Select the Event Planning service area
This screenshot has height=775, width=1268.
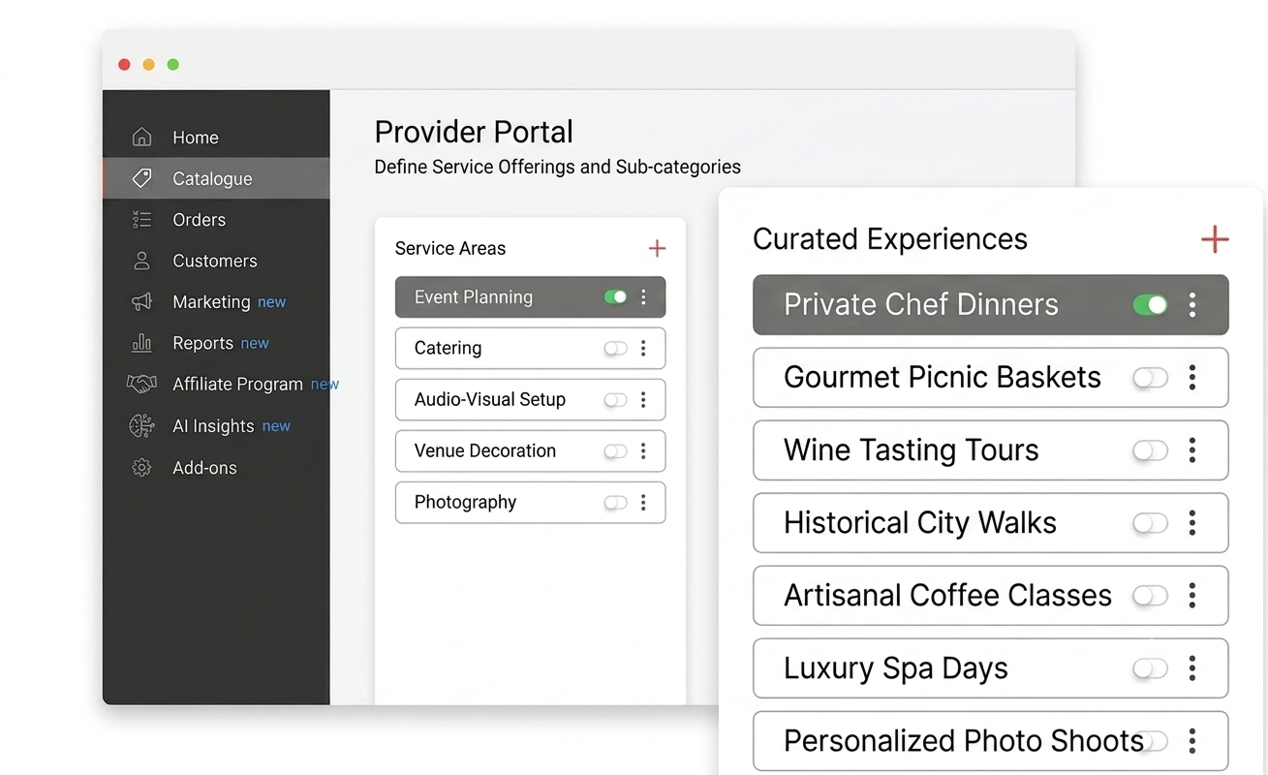click(x=530, y=297)
